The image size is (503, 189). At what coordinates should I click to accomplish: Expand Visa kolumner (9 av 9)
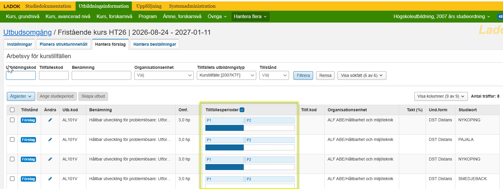click(x=441, y=96)
